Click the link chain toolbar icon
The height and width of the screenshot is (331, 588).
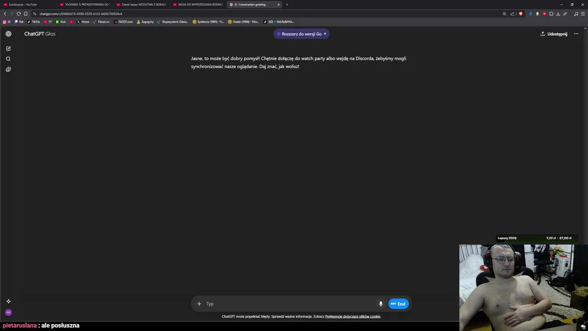coord(565,14)
